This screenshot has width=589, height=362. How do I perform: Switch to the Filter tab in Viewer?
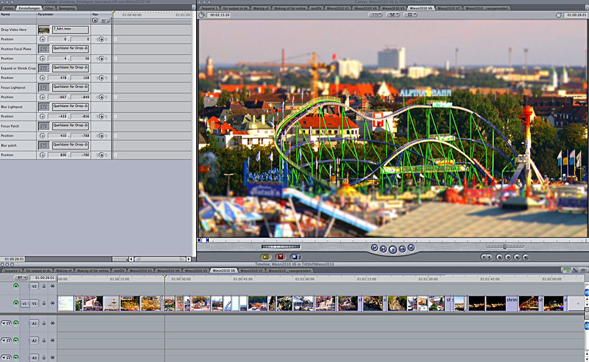pyautogui.click(x=49, y=8)
